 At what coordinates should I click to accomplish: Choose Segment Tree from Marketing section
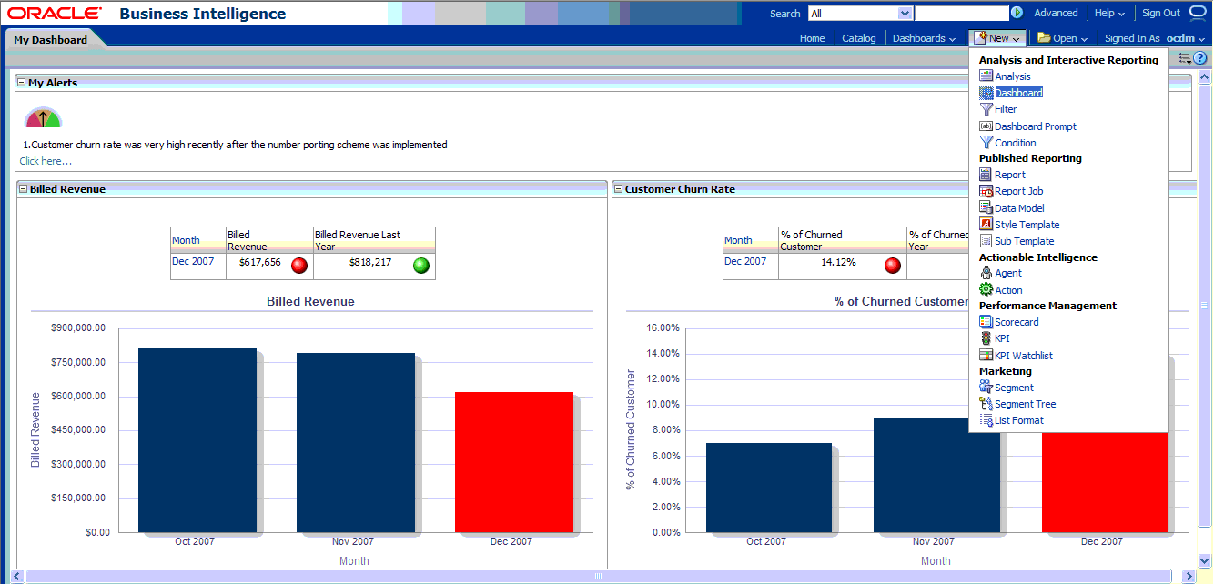[1025, 404]
